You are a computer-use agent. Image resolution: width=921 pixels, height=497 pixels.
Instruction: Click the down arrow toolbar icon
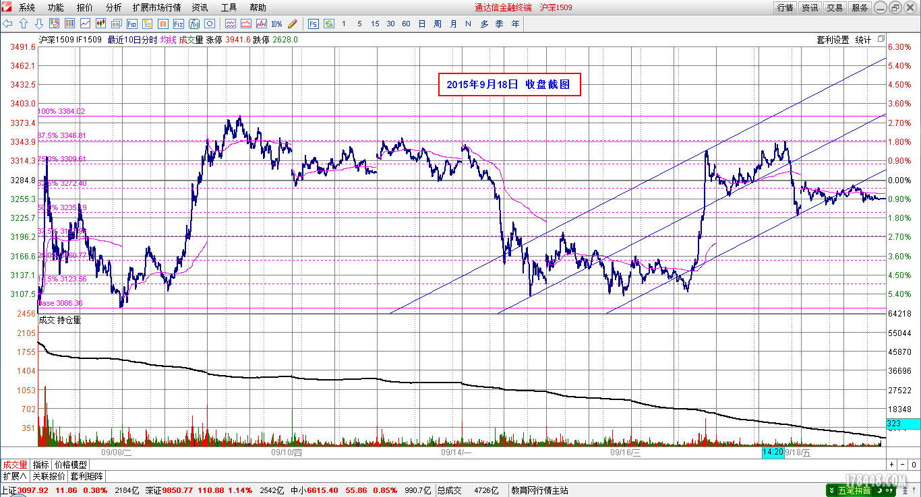(38, 24)
